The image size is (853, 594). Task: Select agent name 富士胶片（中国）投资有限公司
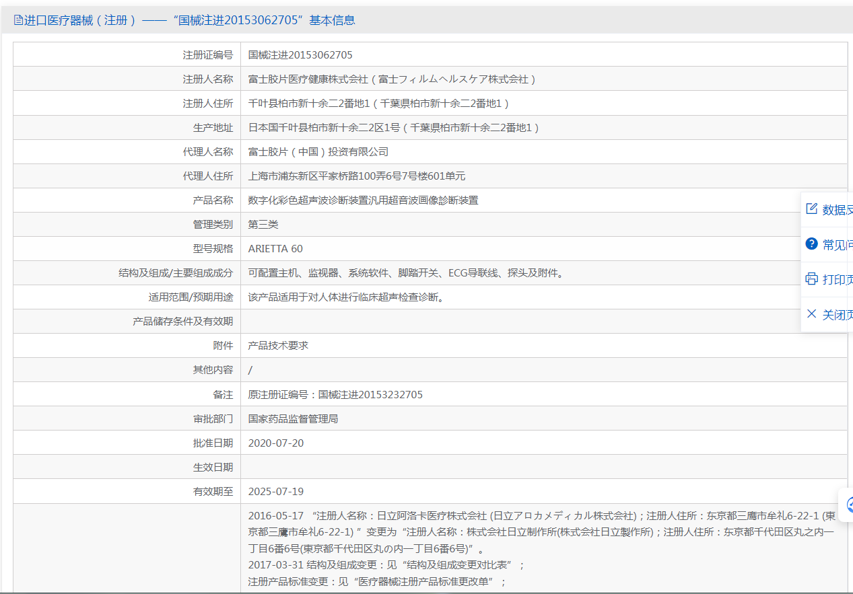tap(318, 152)
